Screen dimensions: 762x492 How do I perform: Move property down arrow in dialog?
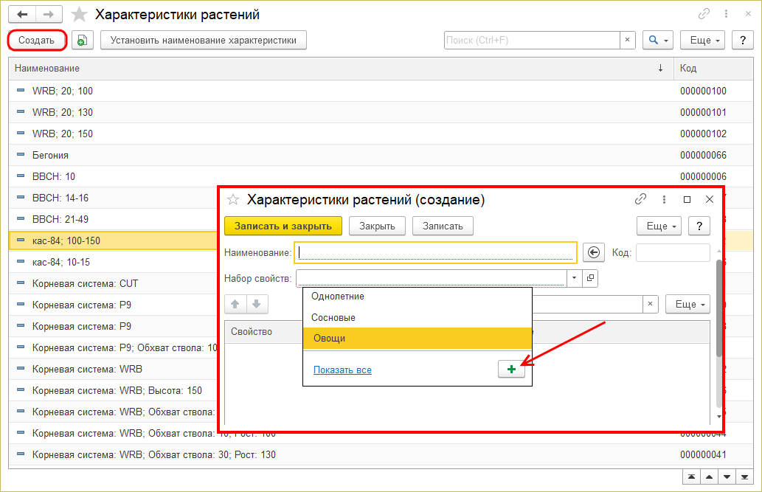point(257,305)
